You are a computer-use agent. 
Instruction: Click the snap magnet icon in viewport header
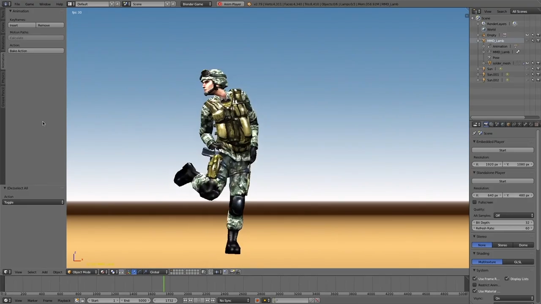210,272
